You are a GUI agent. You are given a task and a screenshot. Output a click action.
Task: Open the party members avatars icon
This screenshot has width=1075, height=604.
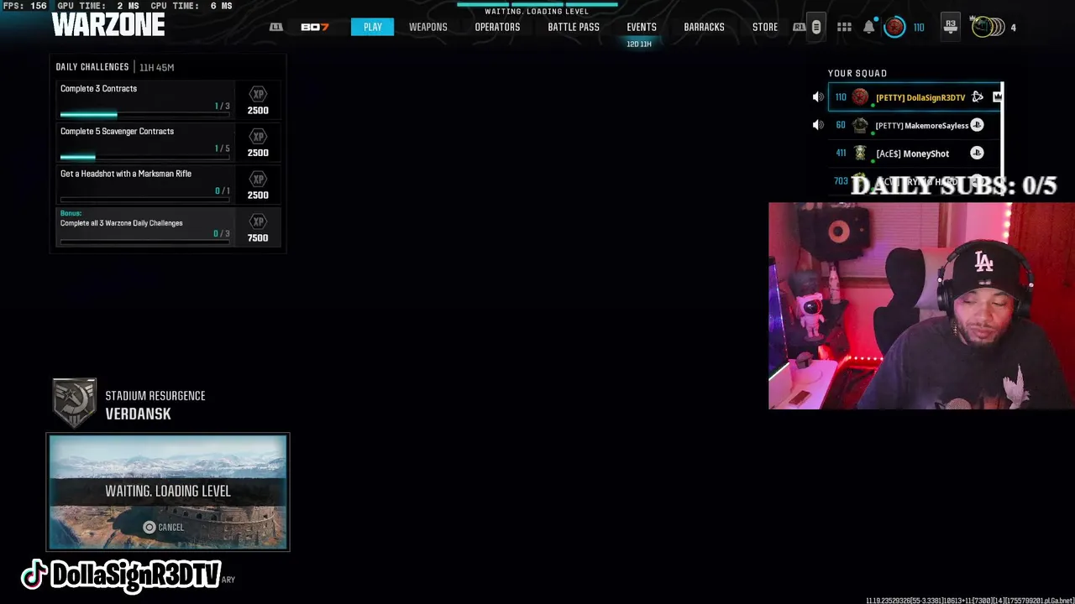click(x=988, y=27)
